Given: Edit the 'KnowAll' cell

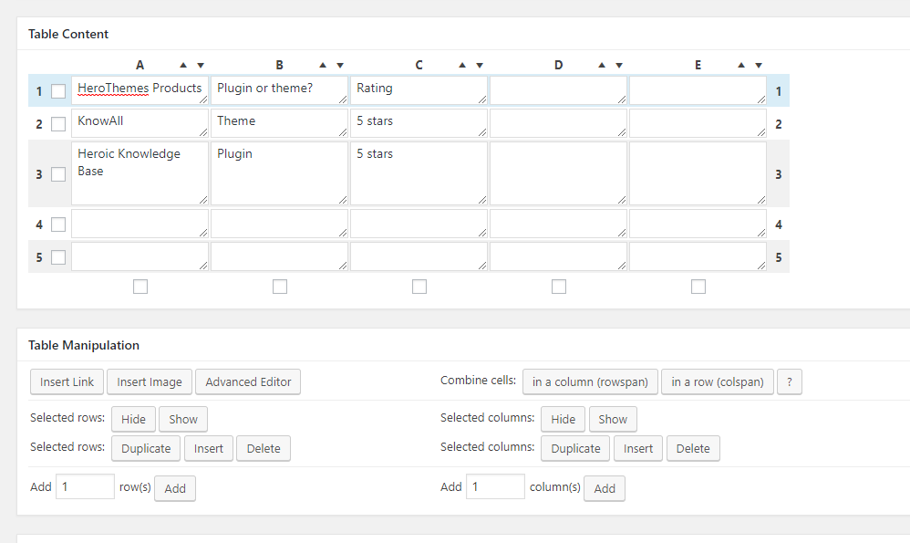Looking at the screenshot, I should point(140,124).
